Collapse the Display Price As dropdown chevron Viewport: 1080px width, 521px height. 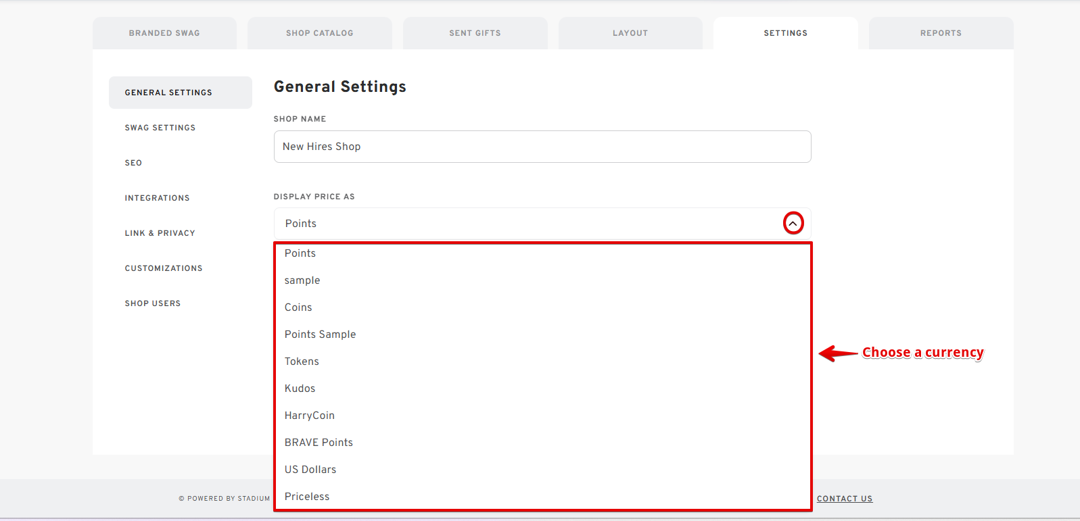click(x=793, y=224)
